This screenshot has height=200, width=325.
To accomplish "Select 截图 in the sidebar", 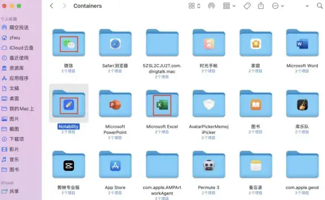I will (11, 129).
